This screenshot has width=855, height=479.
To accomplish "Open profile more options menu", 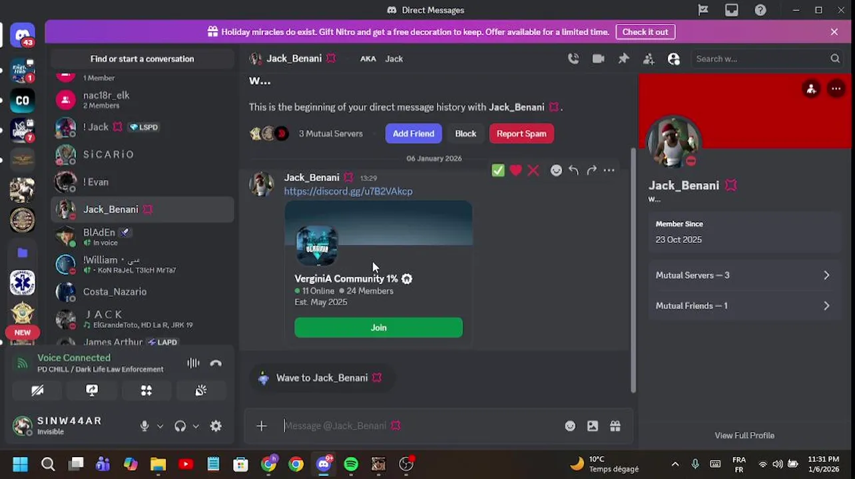I will tap(836, 88).
